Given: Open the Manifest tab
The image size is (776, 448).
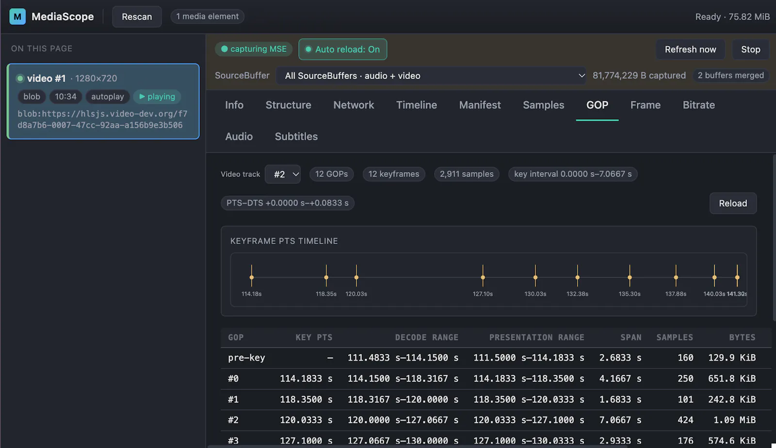Looking at the screenshot, I should coord(480,105).
